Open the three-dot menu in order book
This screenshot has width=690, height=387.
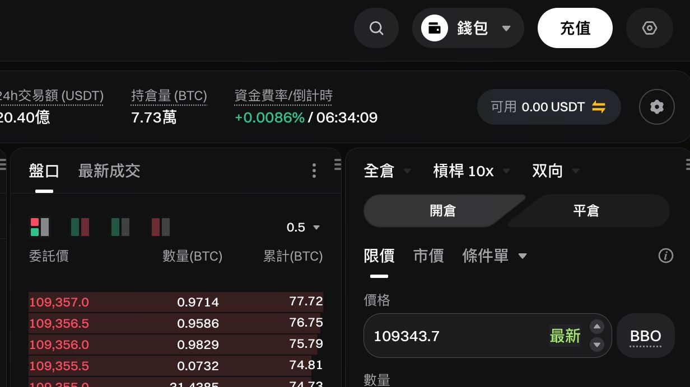click(314, 171)
